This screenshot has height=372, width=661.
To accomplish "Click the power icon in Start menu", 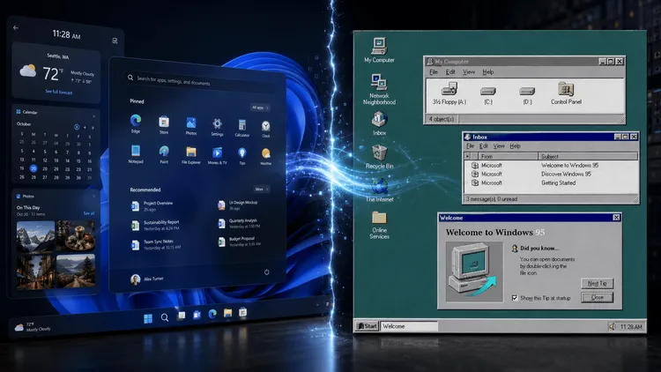I will coord(267,272).
